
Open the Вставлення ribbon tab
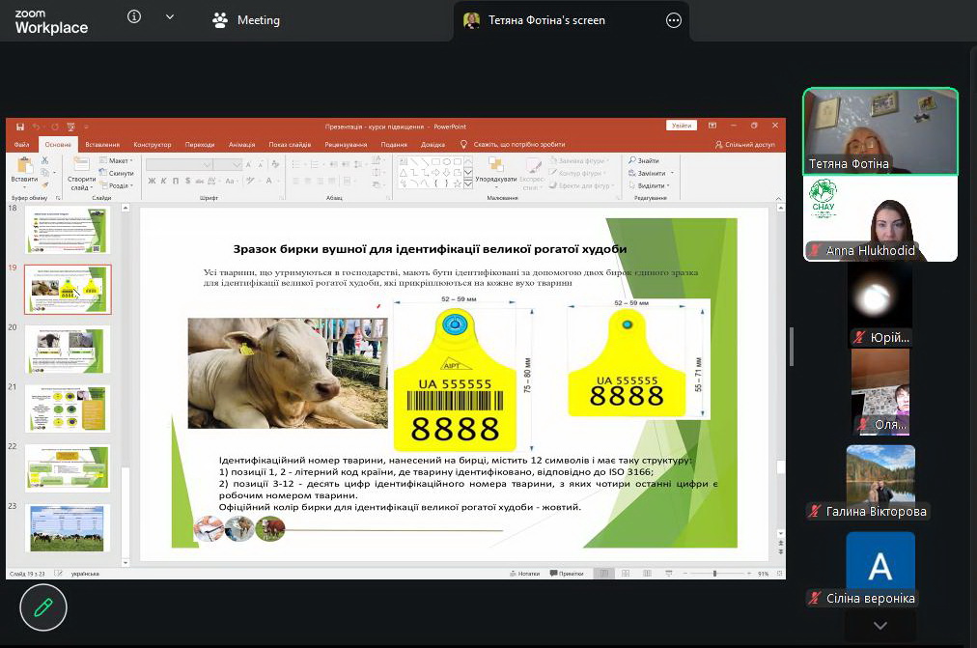[102, 144]
